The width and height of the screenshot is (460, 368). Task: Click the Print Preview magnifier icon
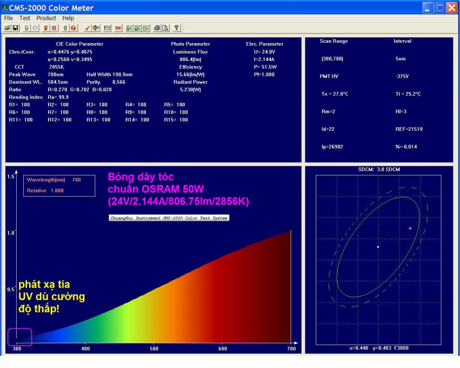(165, 28)
